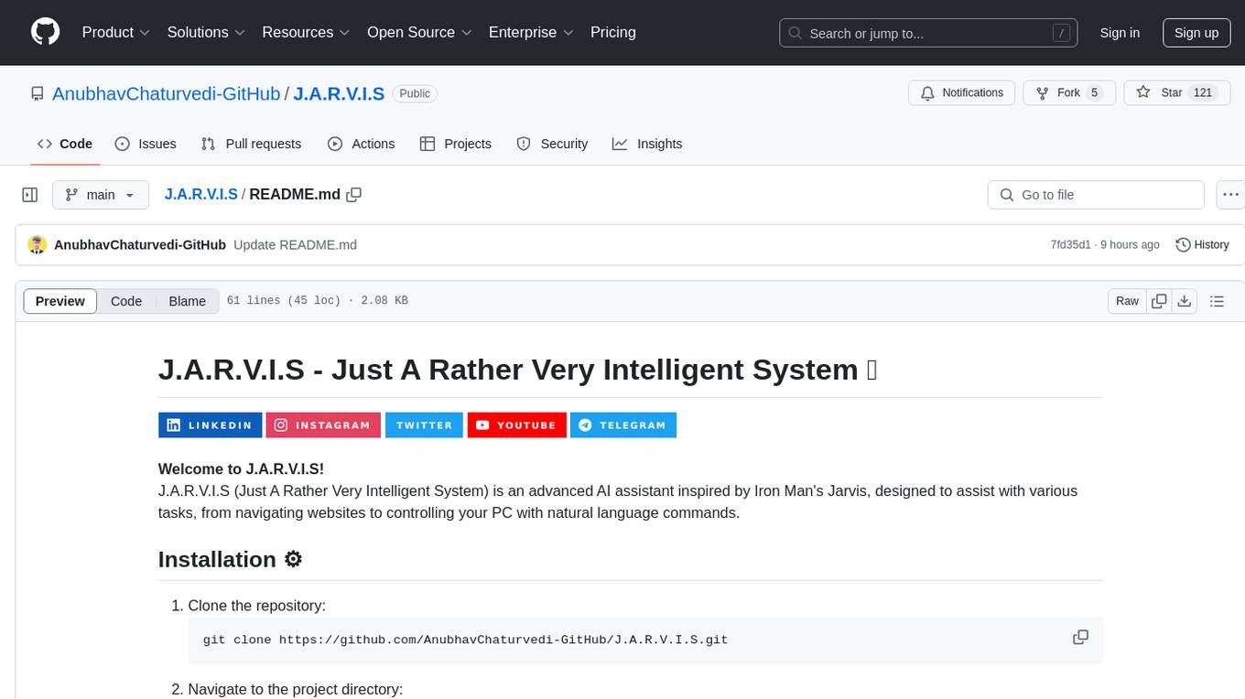Open the main branch selector dropdown
Image resolution: width=1245 pixels, height=699 pixels.
[x=100, y=195]
